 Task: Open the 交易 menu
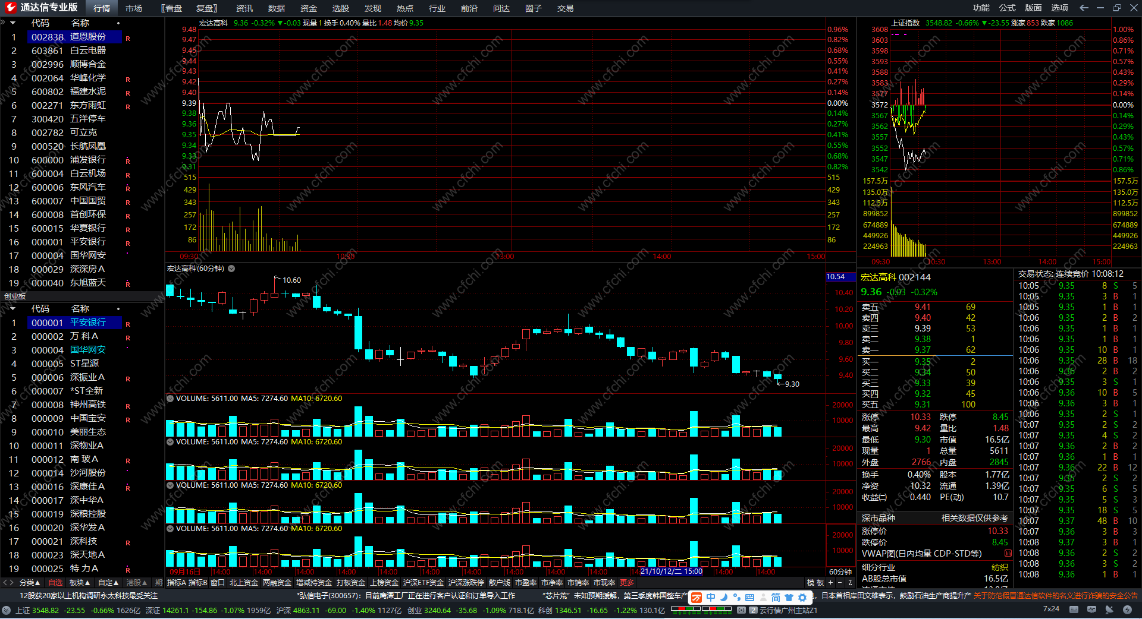566,8
